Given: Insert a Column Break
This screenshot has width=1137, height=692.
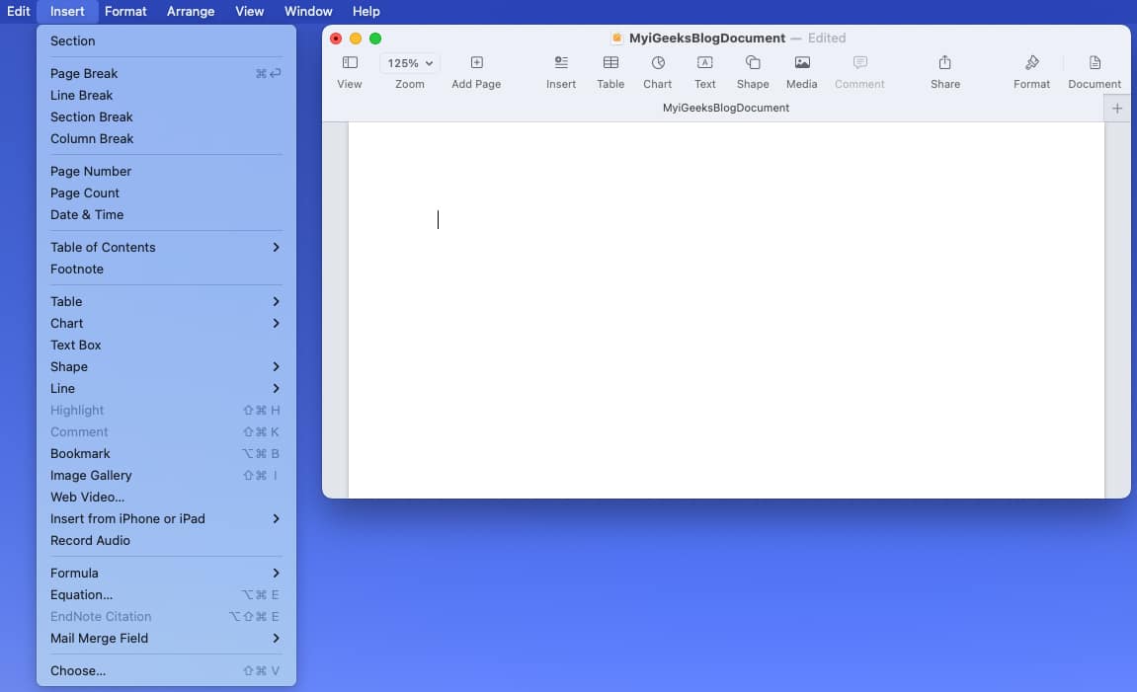Looking at the screenshot, I should (166, 138).
